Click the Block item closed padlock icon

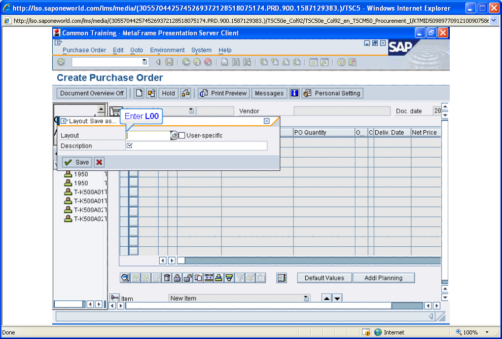(x=177, y=278)
